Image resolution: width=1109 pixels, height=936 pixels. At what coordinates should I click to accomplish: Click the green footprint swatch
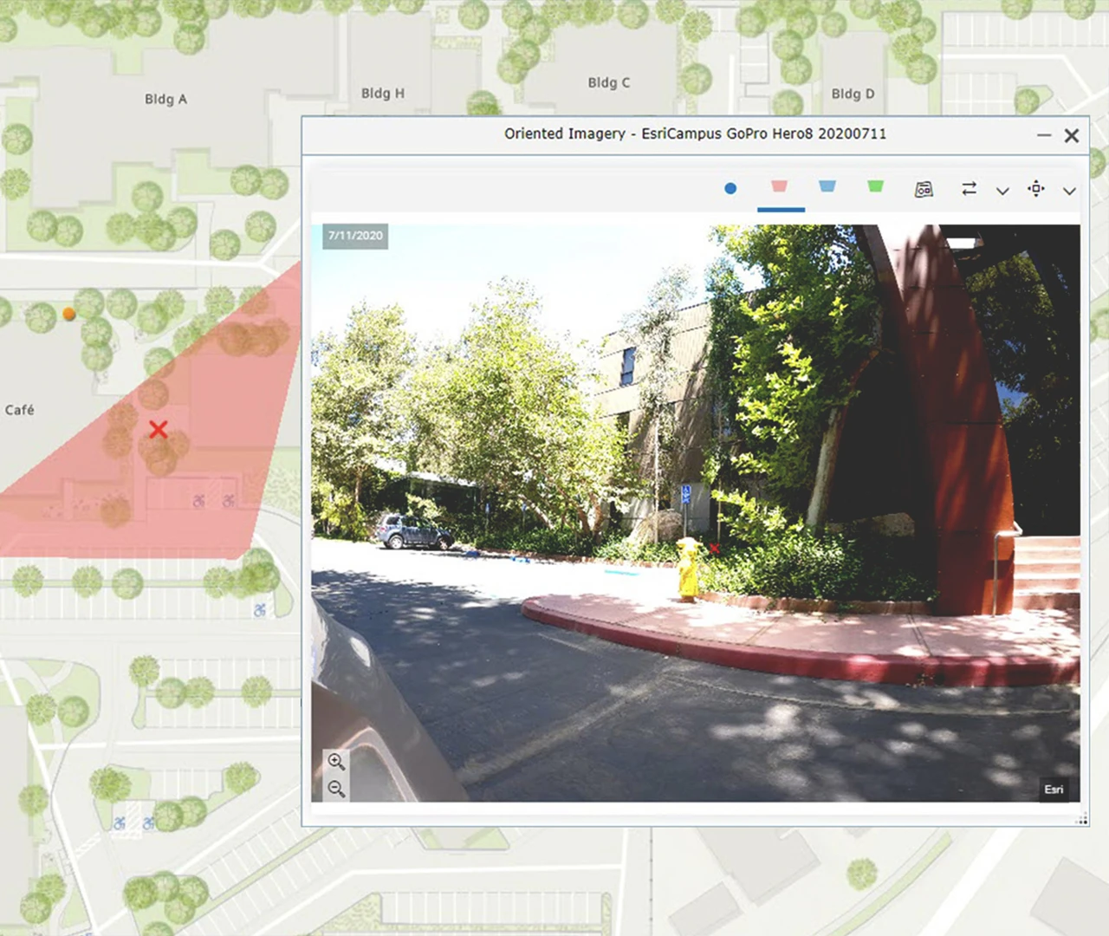(875, 186)
